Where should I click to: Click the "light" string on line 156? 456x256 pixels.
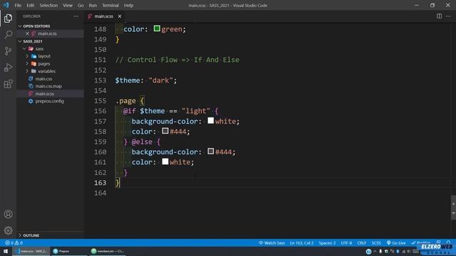coord(196,111)
